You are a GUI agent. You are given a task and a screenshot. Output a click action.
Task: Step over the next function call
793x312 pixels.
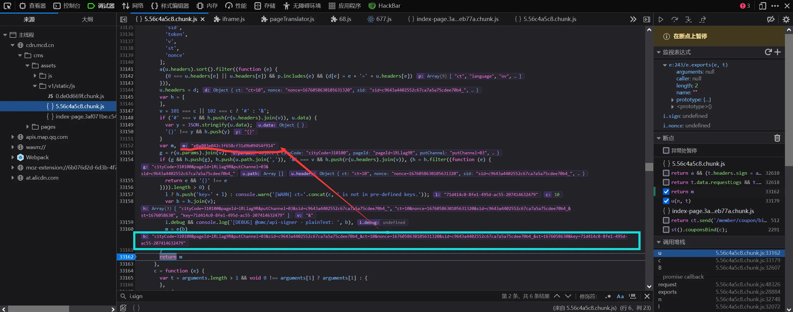[675, 19]
